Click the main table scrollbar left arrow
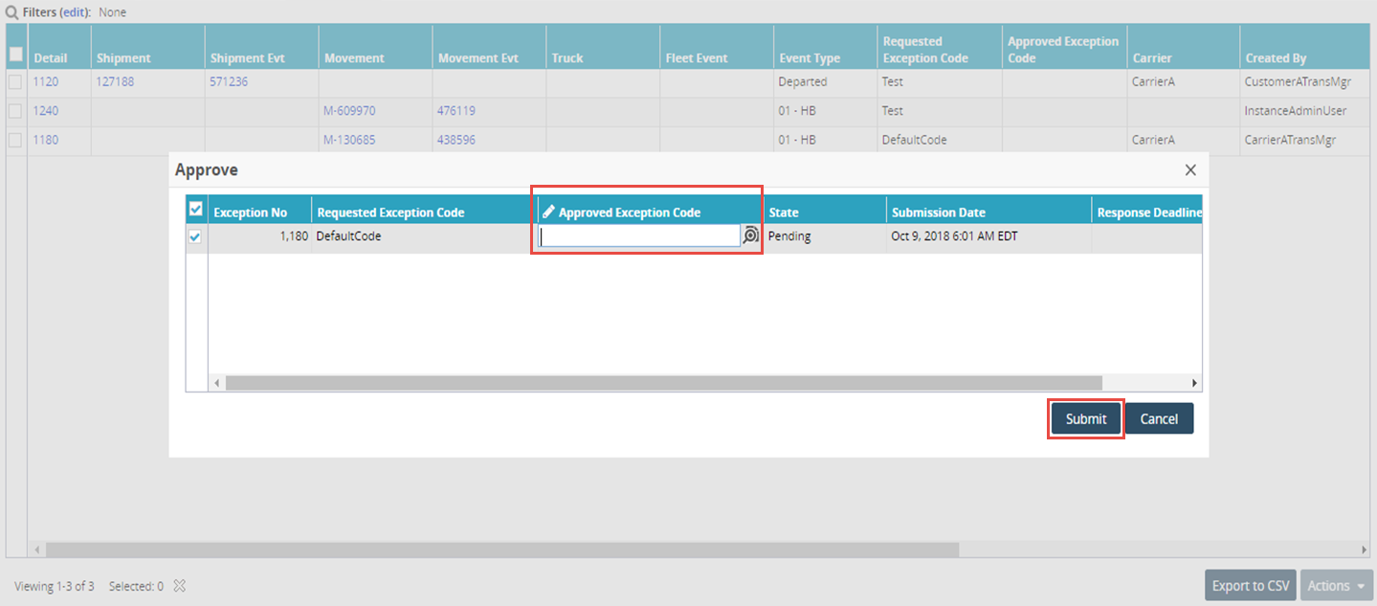1377x606 pixels. click(x=37, y=550)
